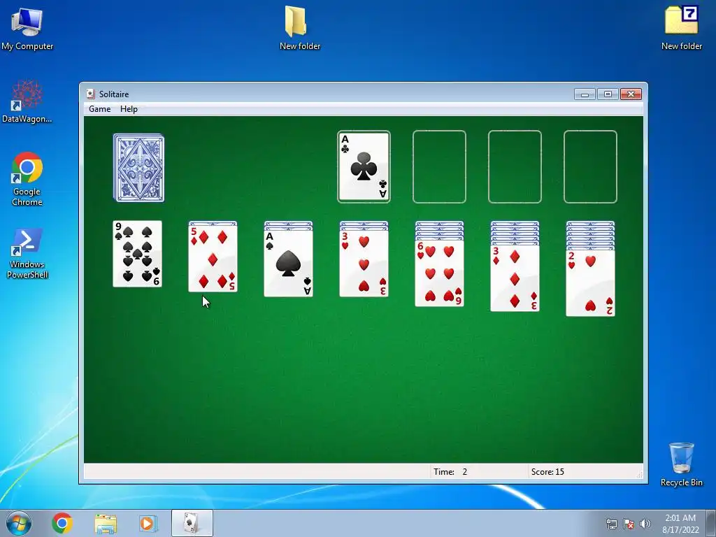This screenshot has height=537, width=716.
Task: Select the 3 of Hearts card
Action: (364, 264)
